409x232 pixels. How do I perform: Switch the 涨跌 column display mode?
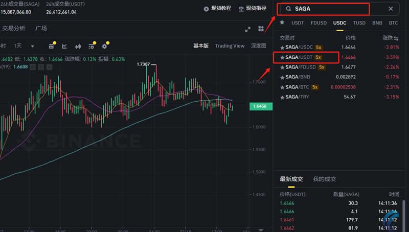coord(396,38)
